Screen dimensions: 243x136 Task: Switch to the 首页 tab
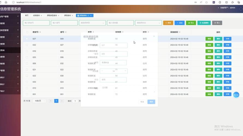pyautogui.click(x=27, y=16)
